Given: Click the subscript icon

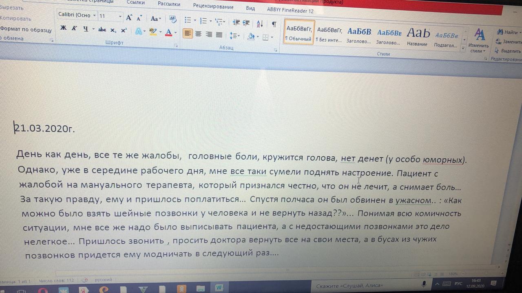Looking at the screenshot, I should click(113, 30).
